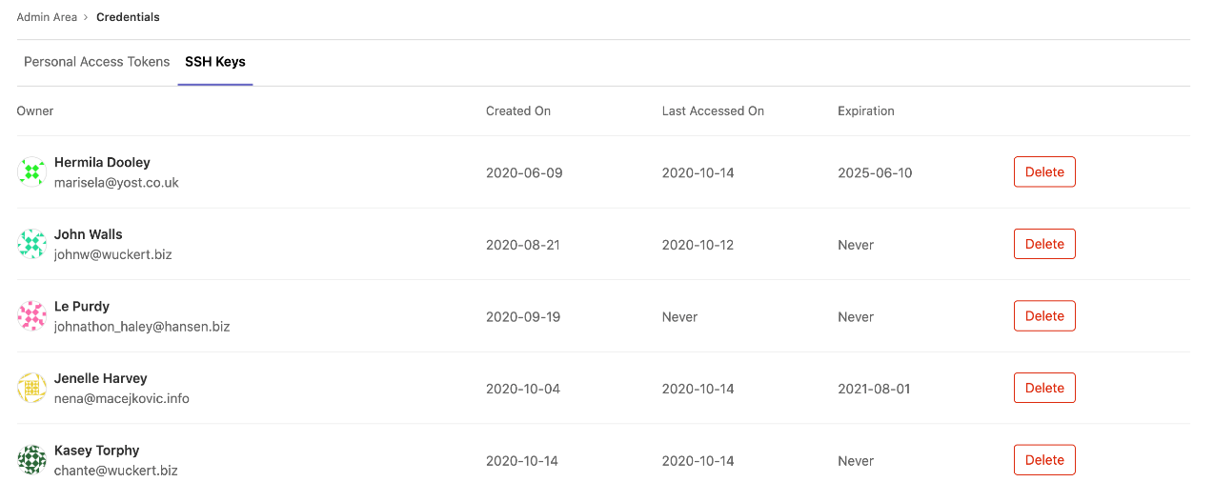Open John Walls' profile name
This screenshot has height=502, width=1214.
click(x=88, y=234)
